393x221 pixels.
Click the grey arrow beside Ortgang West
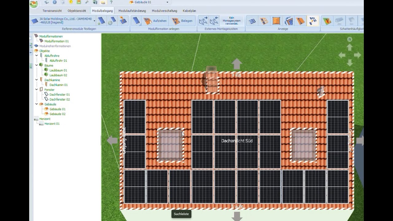[x=112, y=141]
